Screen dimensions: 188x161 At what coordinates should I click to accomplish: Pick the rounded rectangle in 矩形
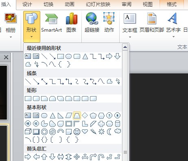pos(36,99)
